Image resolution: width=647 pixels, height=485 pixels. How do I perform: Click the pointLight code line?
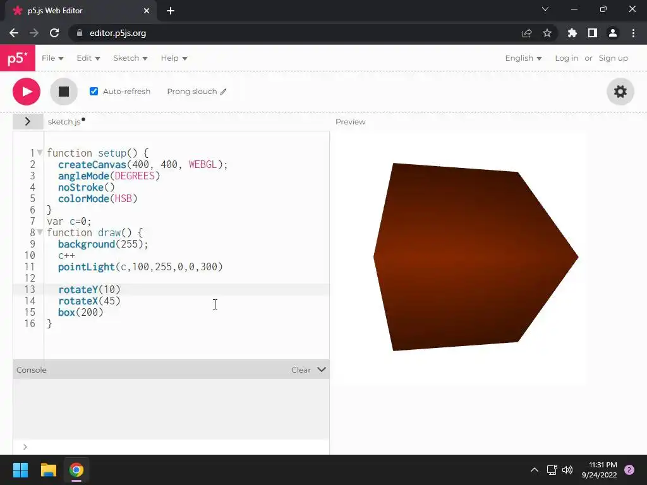click(x=140, y=267)
